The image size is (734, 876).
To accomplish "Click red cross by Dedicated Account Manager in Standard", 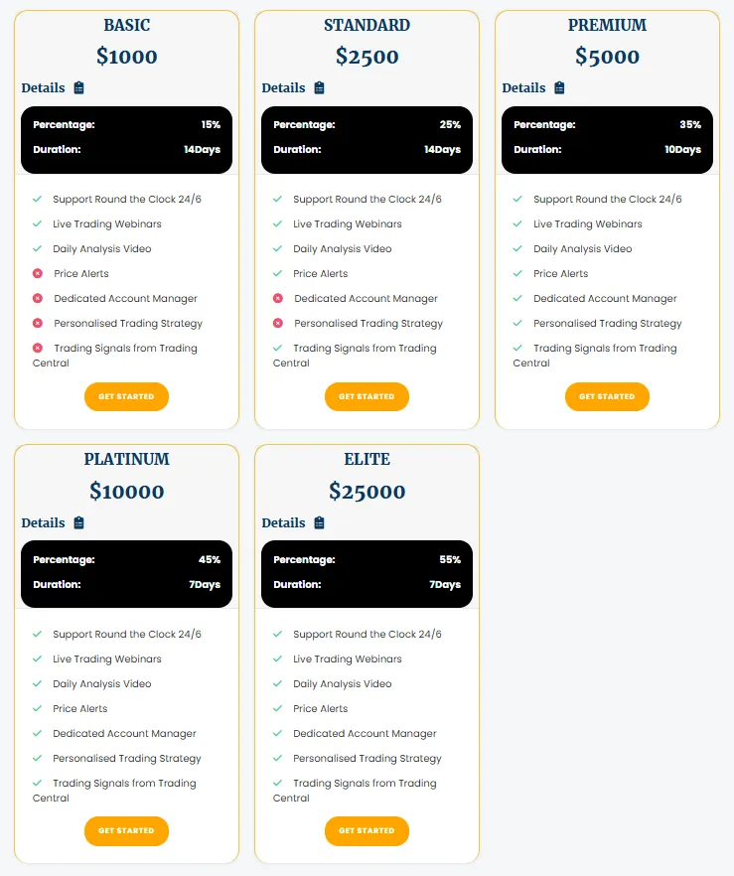I will 278,298.
